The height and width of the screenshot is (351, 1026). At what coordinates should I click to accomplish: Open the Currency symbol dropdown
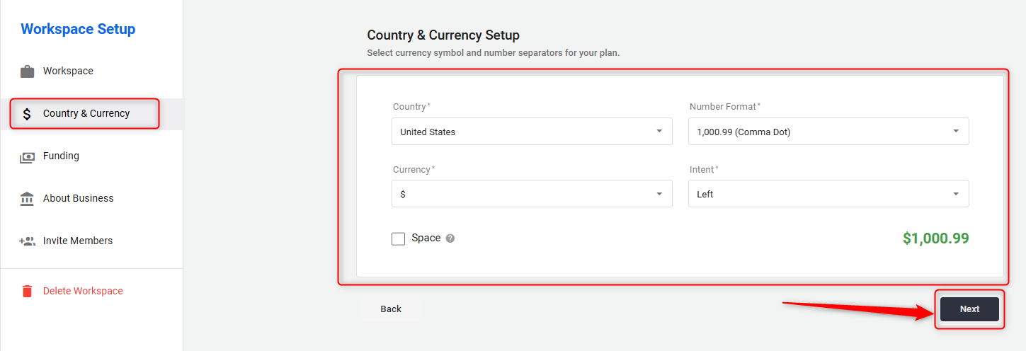pyautogui.click(x=531, y=194)
